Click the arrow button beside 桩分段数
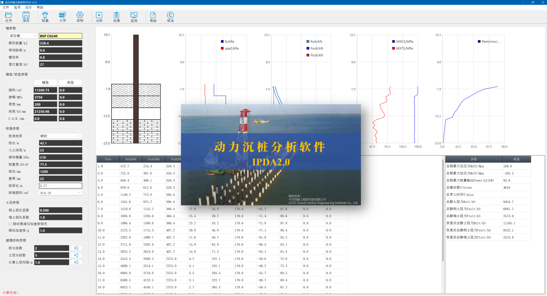The height and width of the screenshot is (296, 547). [x=76, y=248]
